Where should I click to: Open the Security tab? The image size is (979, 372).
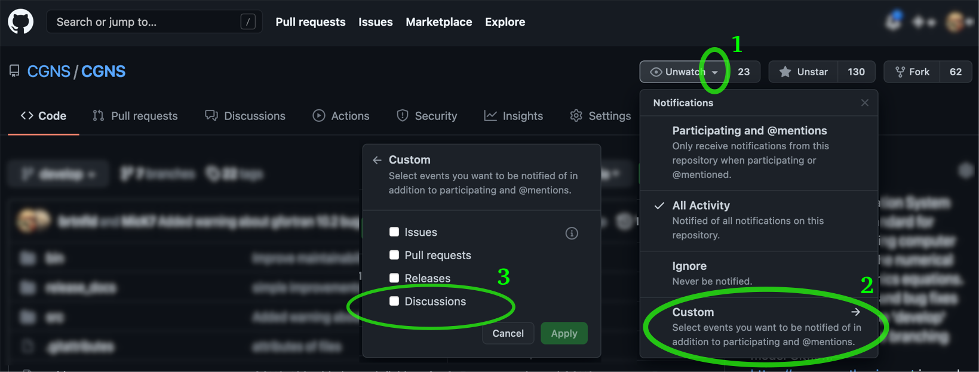[427, 116]
